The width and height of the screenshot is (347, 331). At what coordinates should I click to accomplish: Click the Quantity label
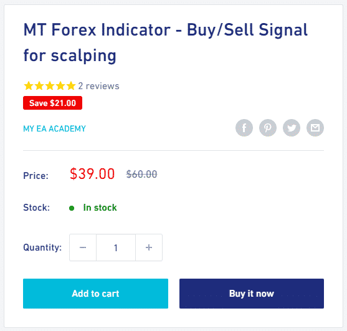point(42,247)
